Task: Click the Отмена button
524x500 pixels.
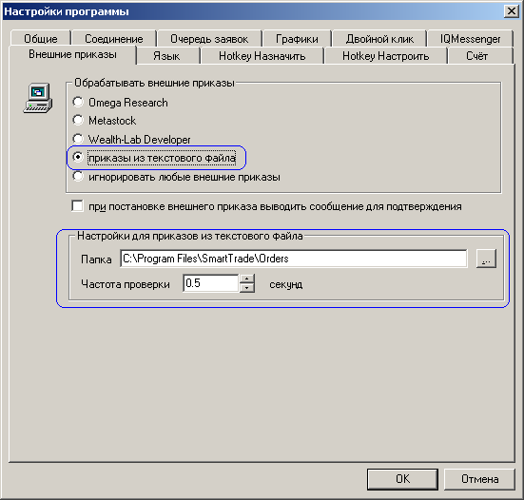Action: point(480,479)
